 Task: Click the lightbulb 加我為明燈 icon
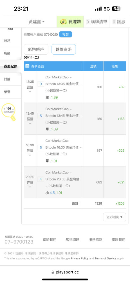(x=8, y=112)
